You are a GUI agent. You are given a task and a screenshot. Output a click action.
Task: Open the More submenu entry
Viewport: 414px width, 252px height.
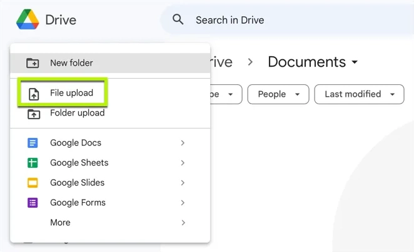pyautogui.click(x=110, y=223)
